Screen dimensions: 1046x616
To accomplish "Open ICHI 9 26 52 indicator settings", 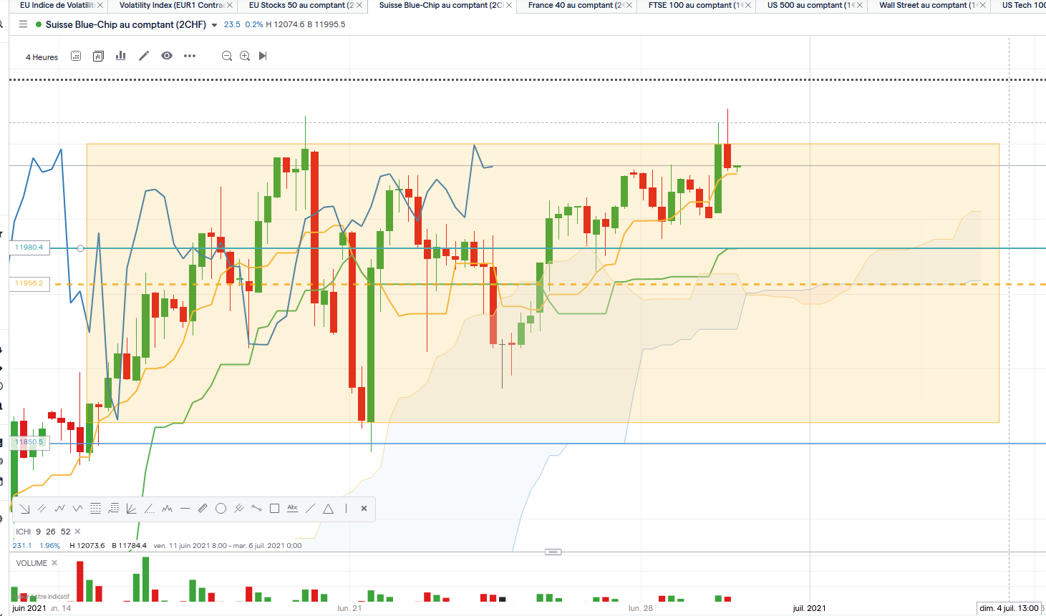I will pos(43,532).
